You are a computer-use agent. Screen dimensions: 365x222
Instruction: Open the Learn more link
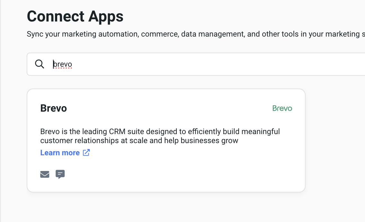click(60, 153)
